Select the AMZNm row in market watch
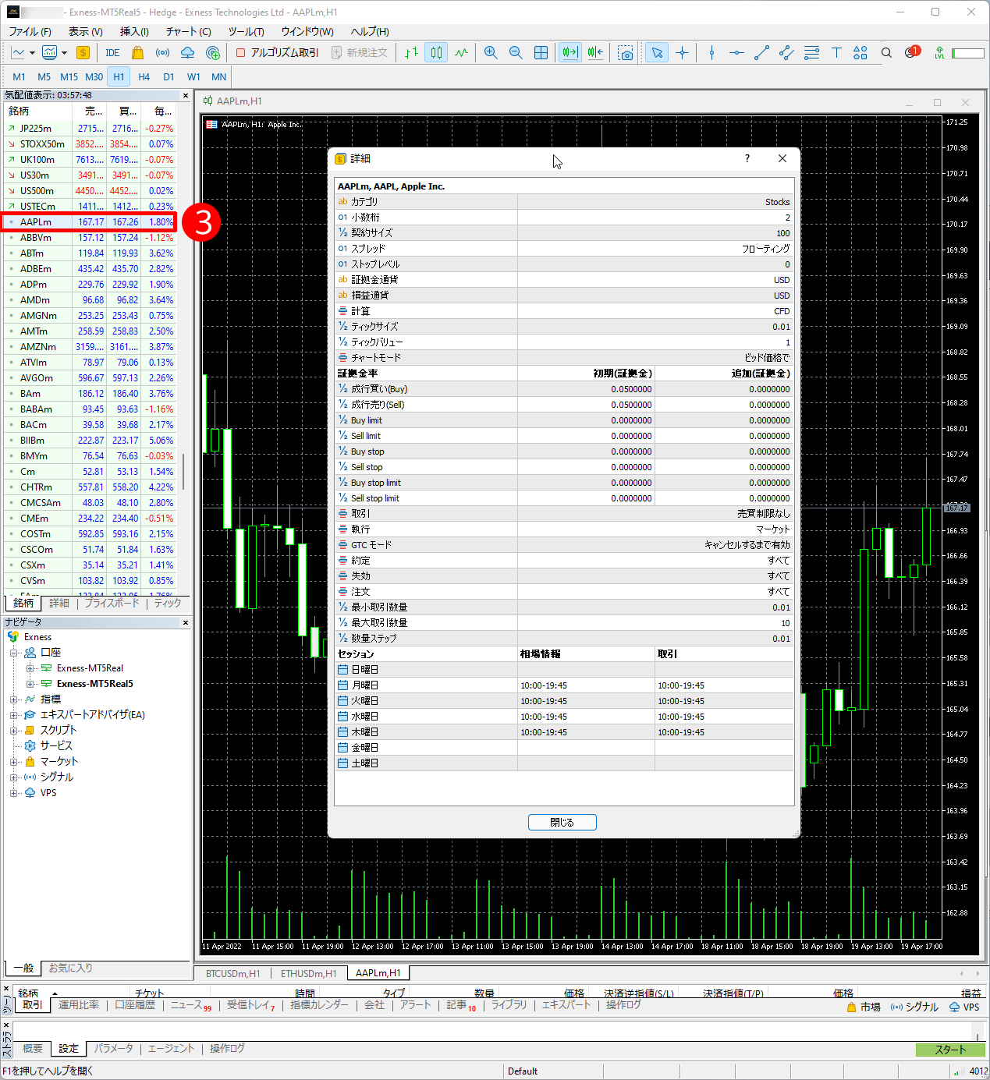The width and height of the screenshot is (990, 1080). point(90,347)
